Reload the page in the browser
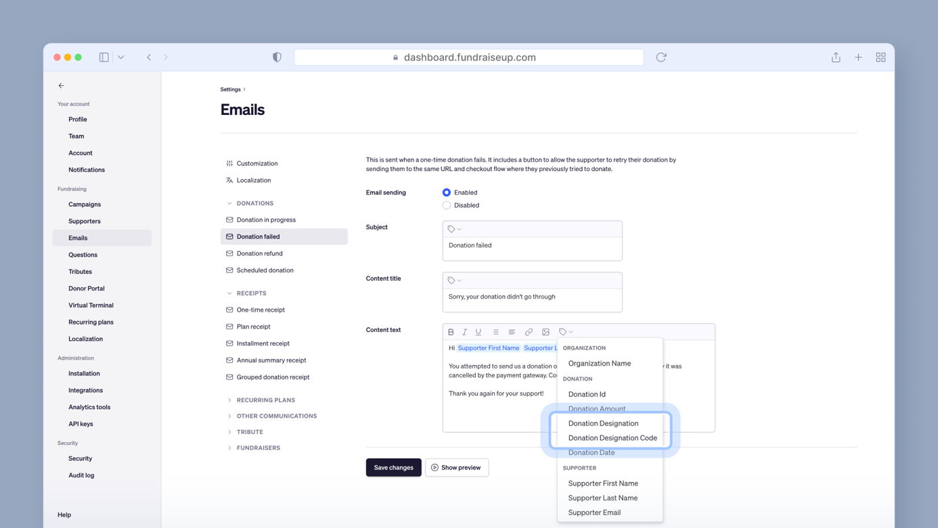 tap(661, 57)
